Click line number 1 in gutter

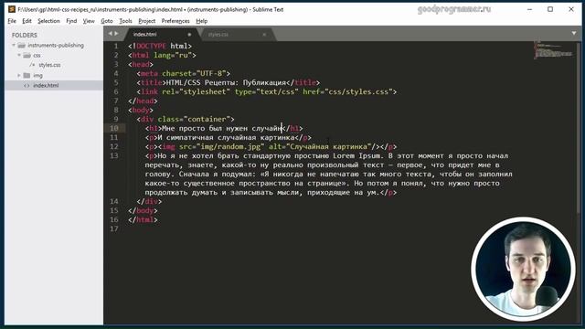point(116,46)
